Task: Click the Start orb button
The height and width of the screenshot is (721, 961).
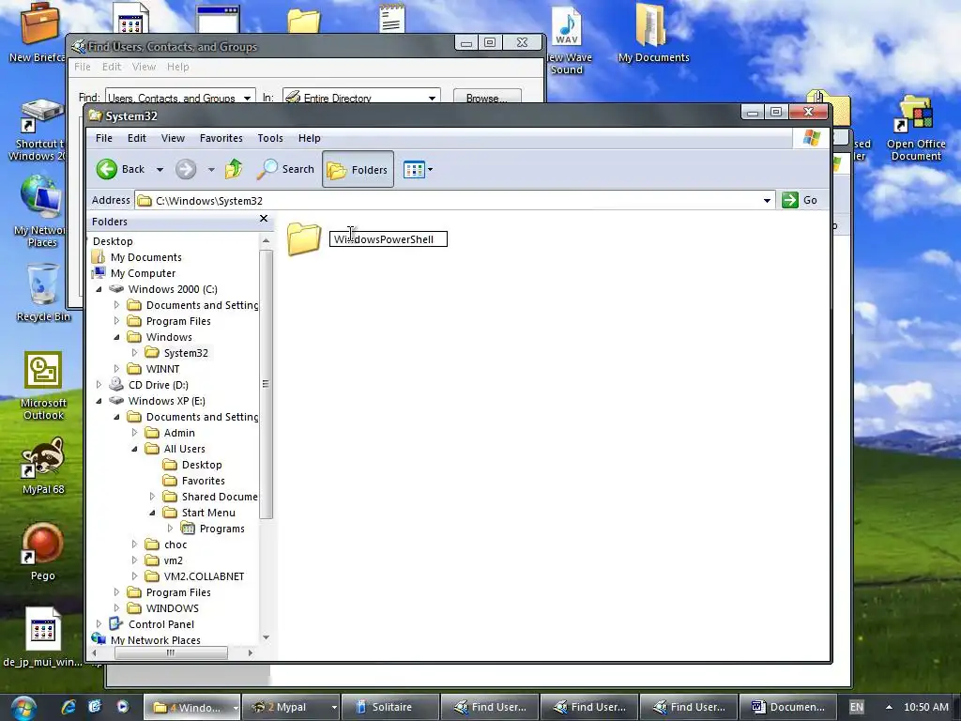Action: point(23,708)
